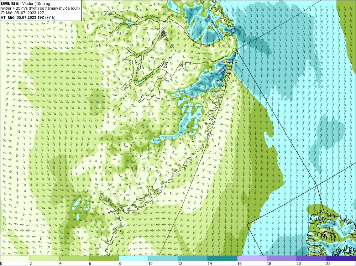
Task: Select the 4-6 m/s green legend swatch
Action: [x=74, y=258]
